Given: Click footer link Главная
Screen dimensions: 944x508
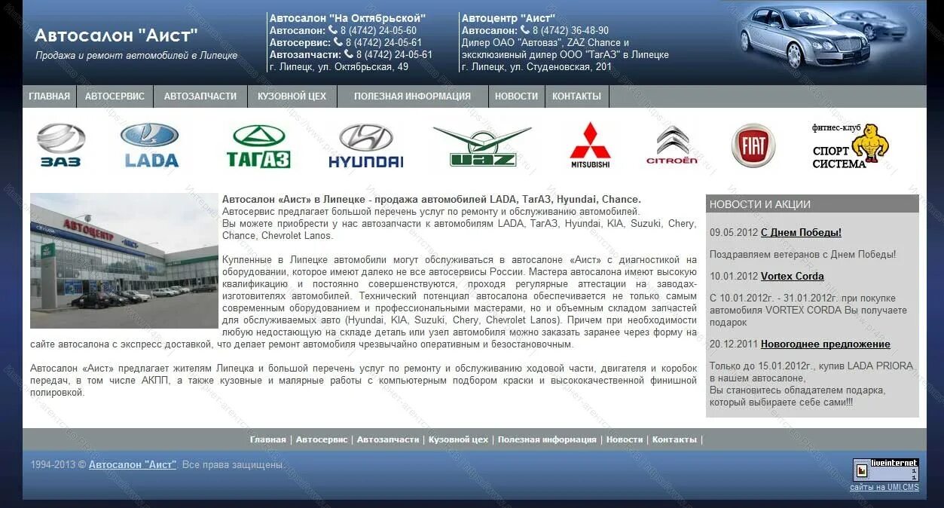Looking at the screenshot, I should [268, 439].
